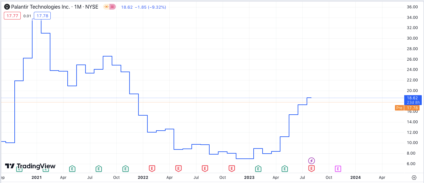This screenshot has width=424, height=183.
Task: Click the 10.00 price scale label
Action: coord(413,142)
